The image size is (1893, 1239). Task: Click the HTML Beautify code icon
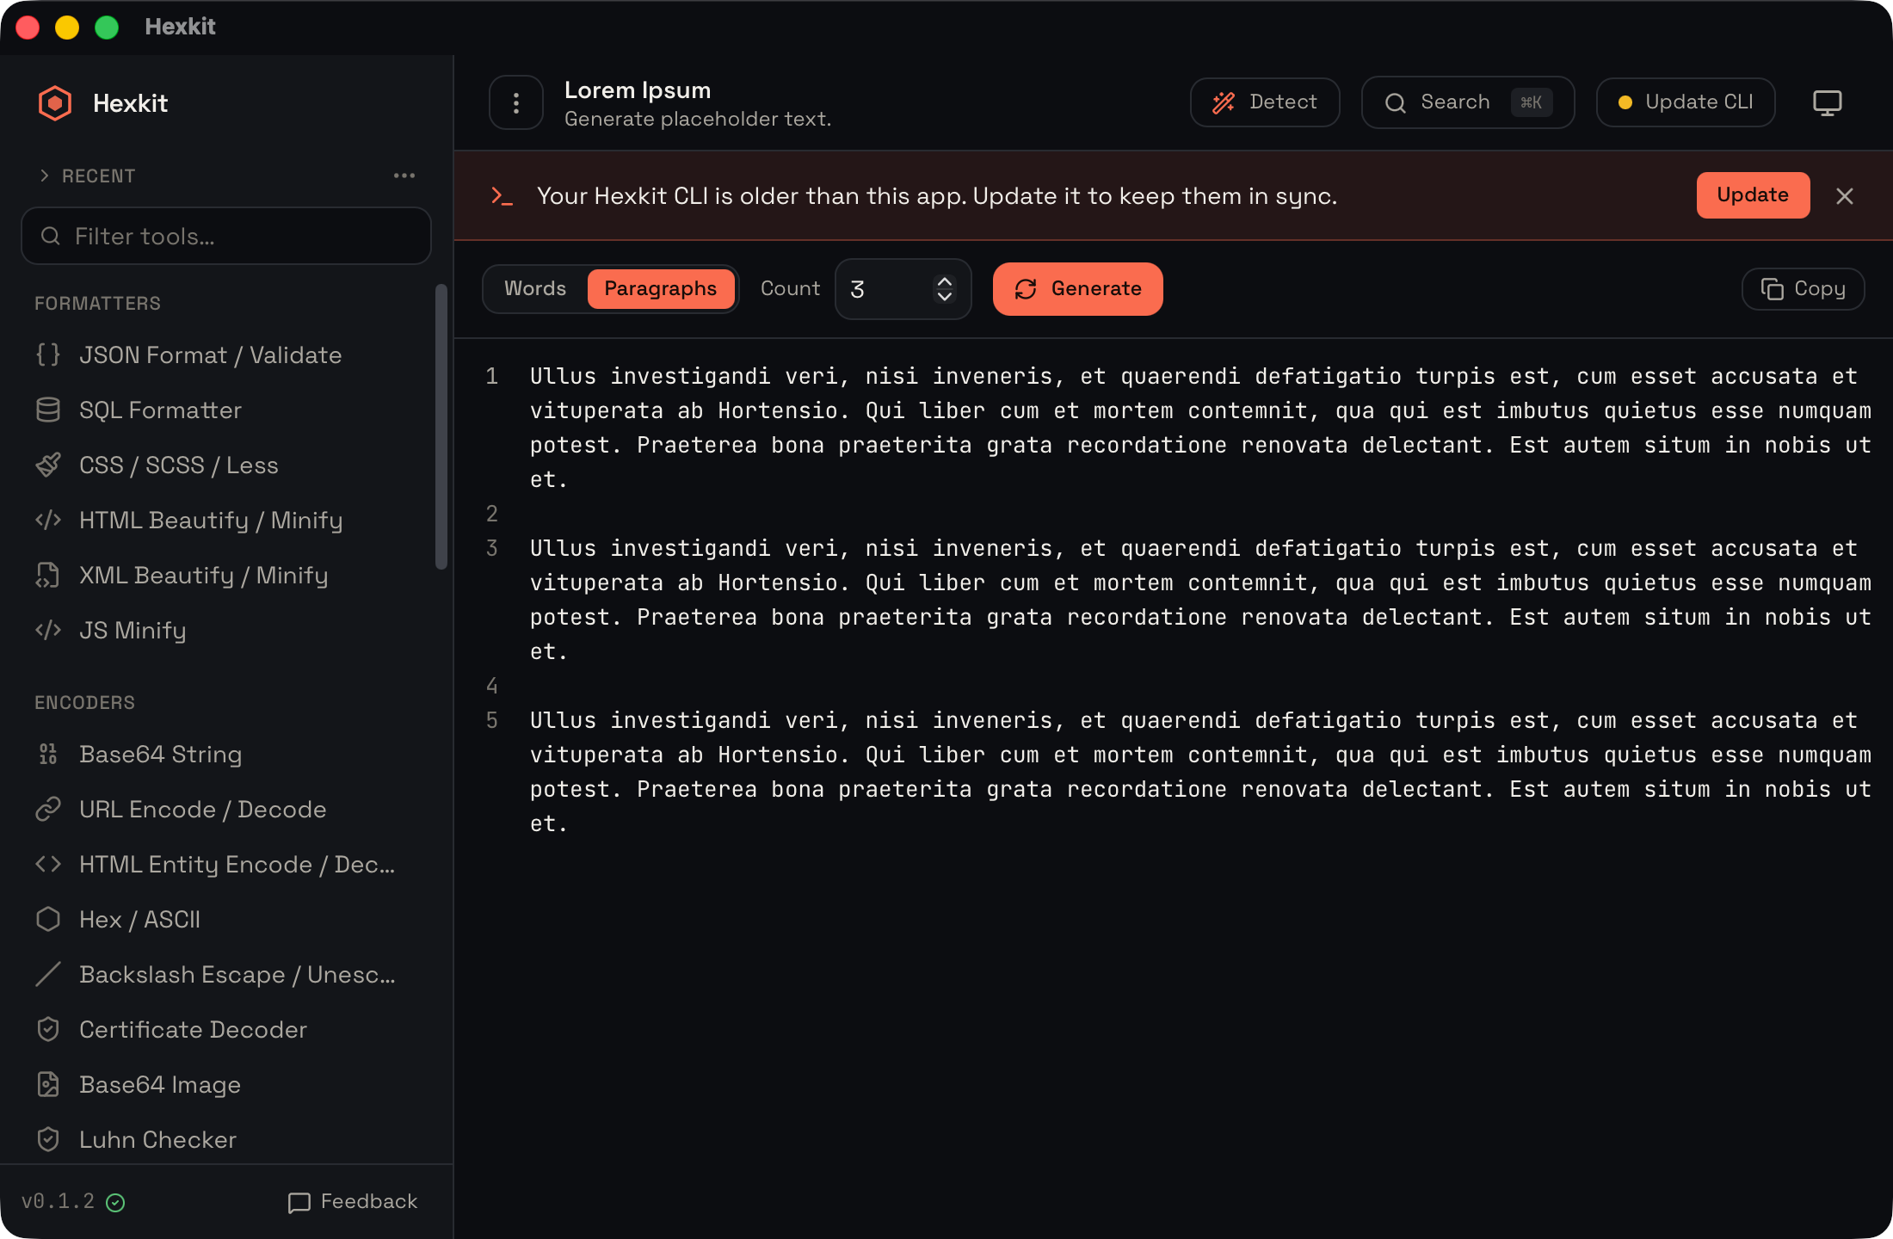[x=48, y=520]
